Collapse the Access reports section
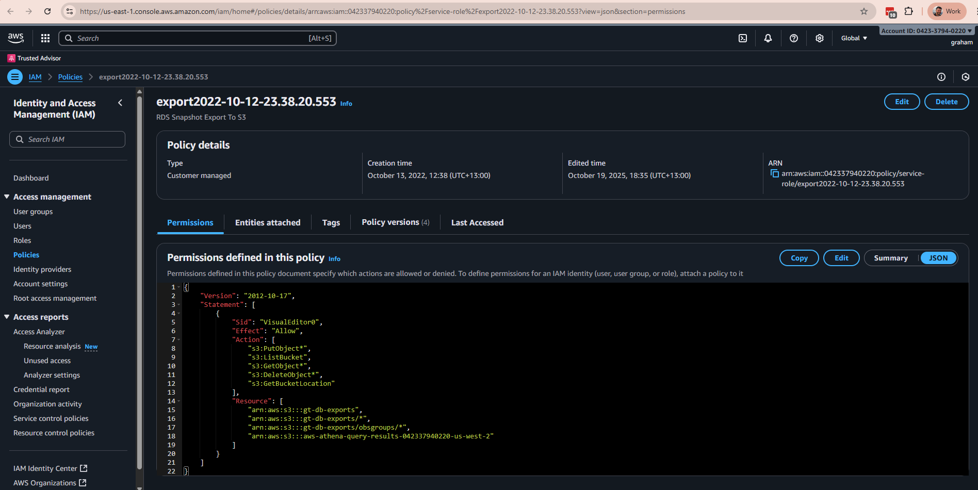Screen dimensions: 978x490 click(x=7, y=317)
